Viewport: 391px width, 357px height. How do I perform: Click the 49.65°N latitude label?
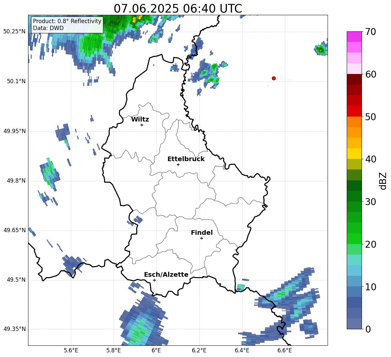(15, 230)
